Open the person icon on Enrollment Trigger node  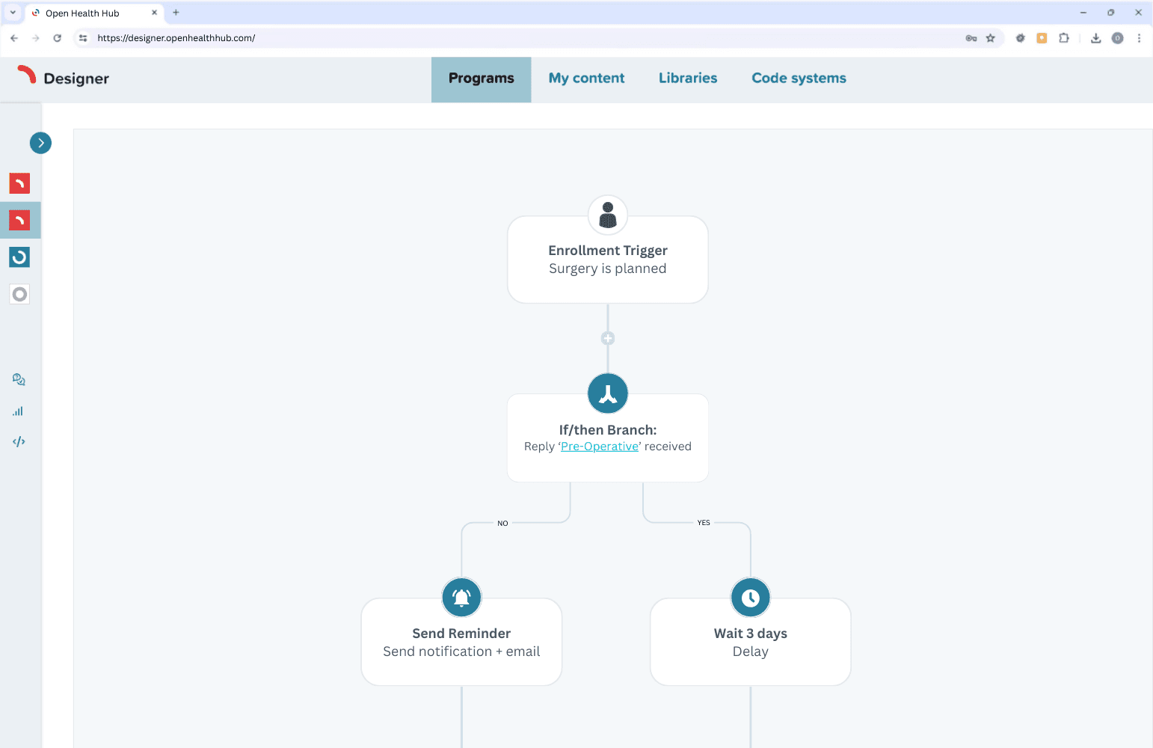click(x=607, y=215)
